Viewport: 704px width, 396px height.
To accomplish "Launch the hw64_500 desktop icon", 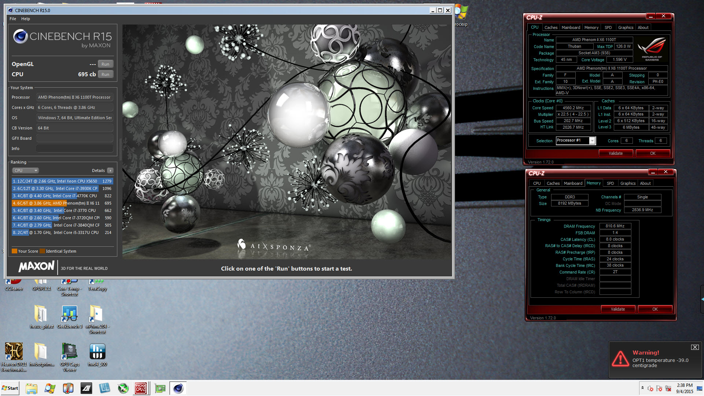I will coord(97,355).
